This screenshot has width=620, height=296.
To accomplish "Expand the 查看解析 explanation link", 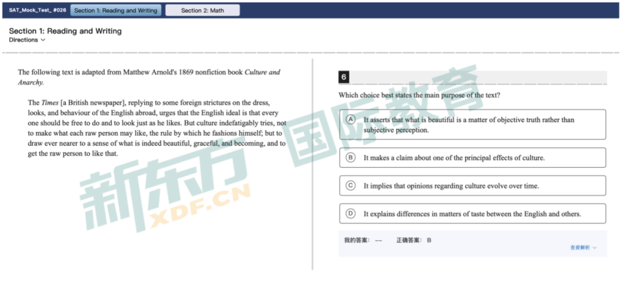I will 583,247.
